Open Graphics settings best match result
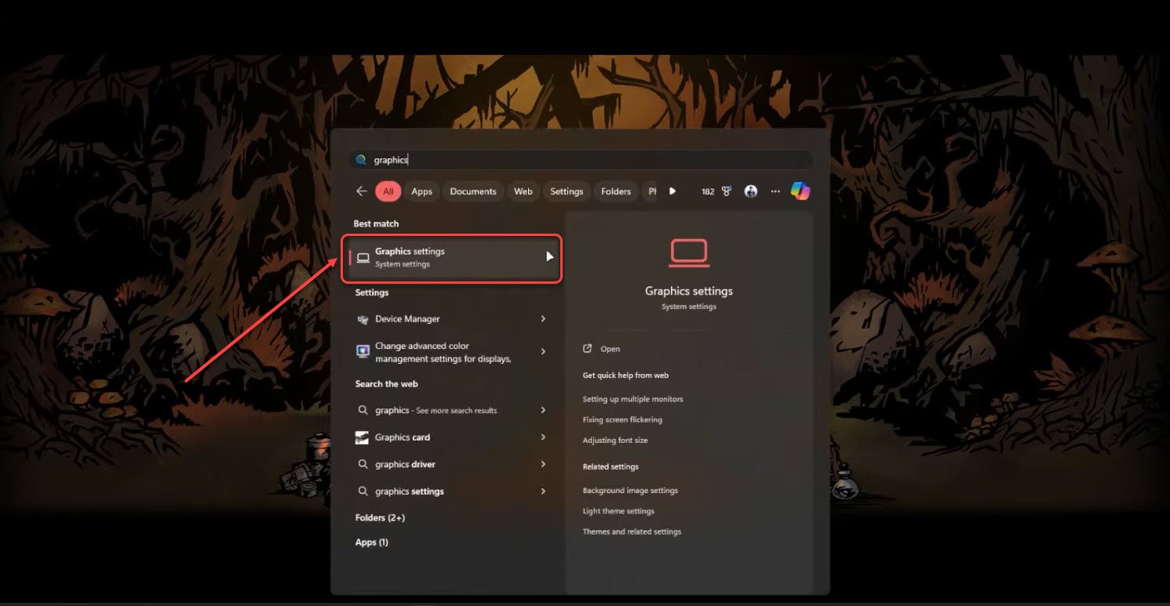Image resolution: width=1170 pixels, height=606 pixels. pos(451,258)
